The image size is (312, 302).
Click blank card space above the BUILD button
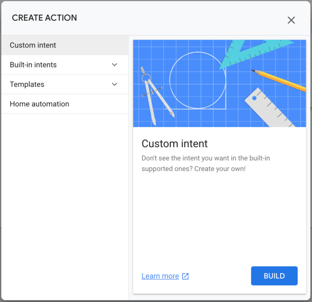[x=219, y=219]
